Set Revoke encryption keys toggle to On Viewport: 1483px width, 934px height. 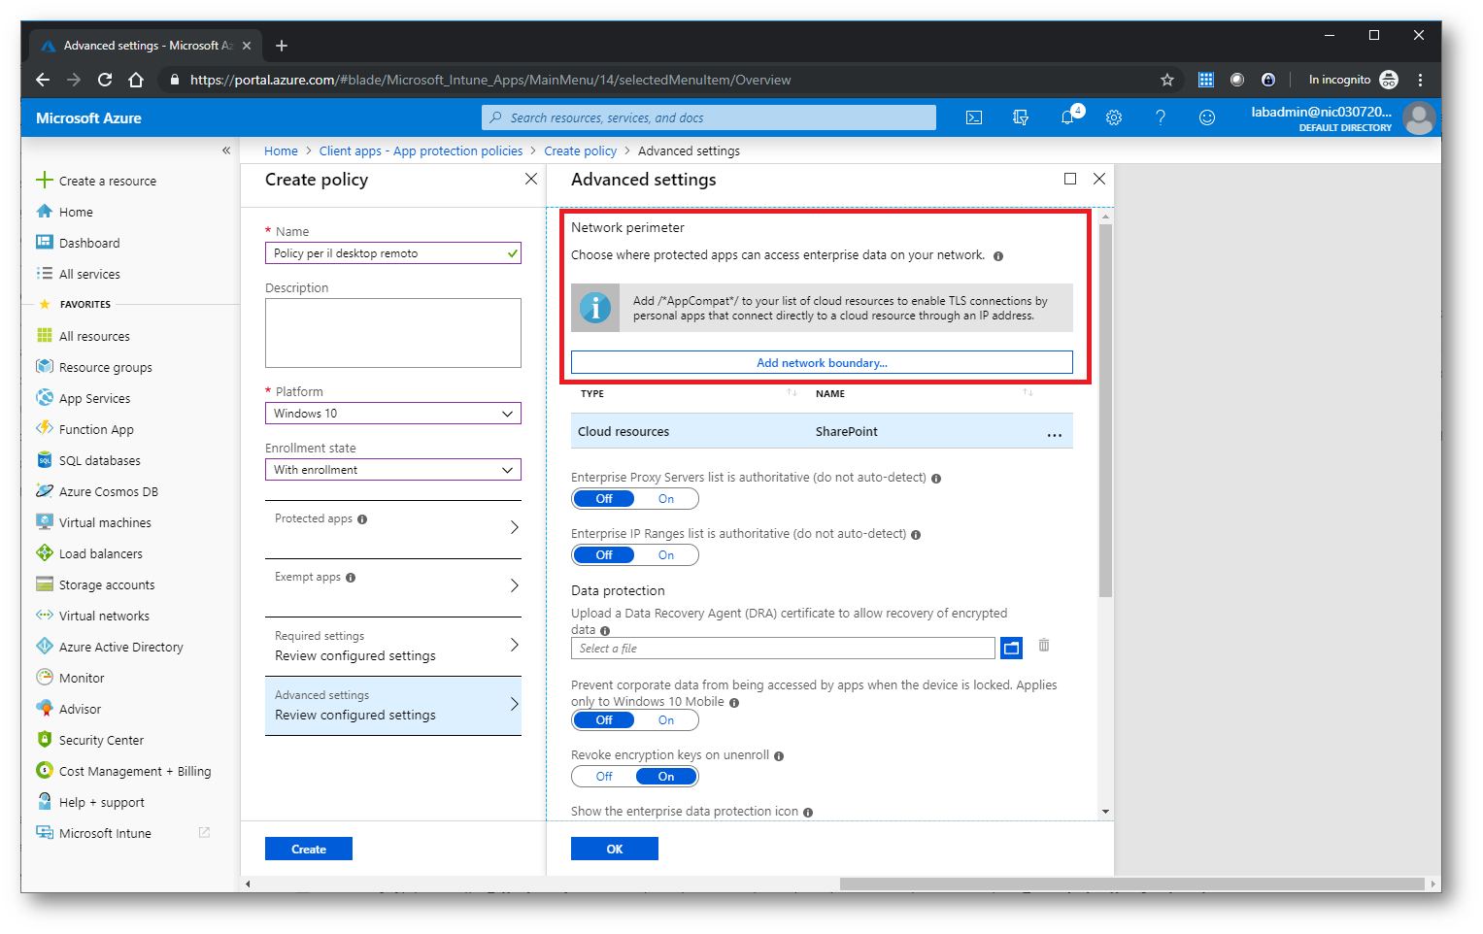click(x=666, y=777)
